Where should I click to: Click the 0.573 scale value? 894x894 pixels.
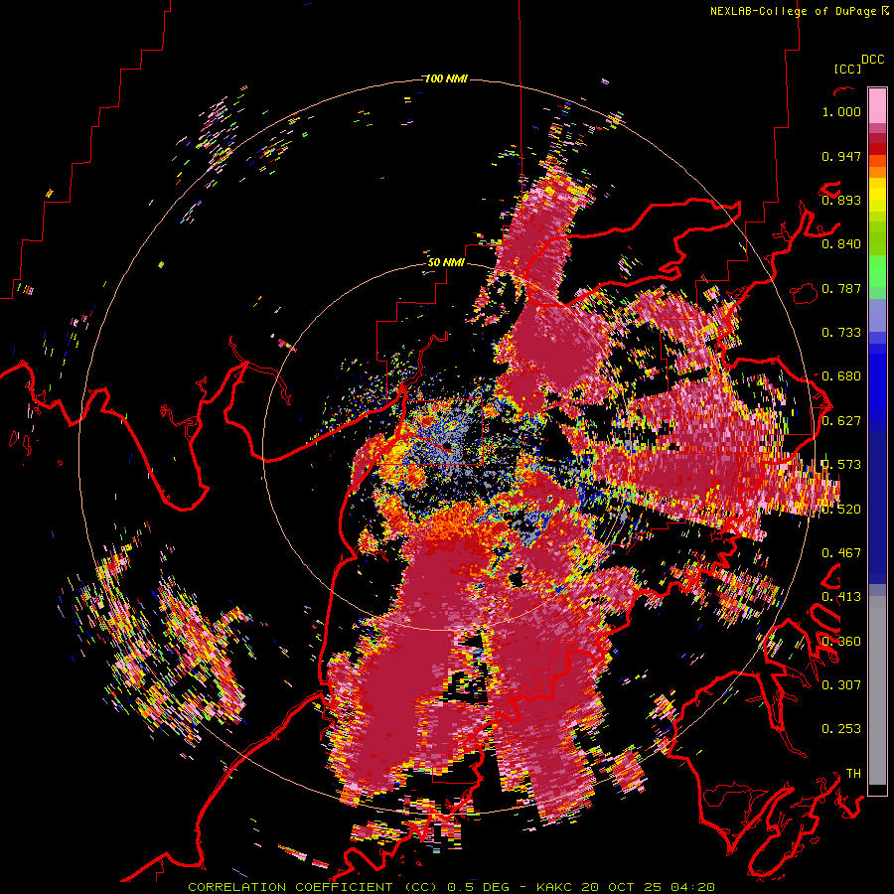pos(841,465)
